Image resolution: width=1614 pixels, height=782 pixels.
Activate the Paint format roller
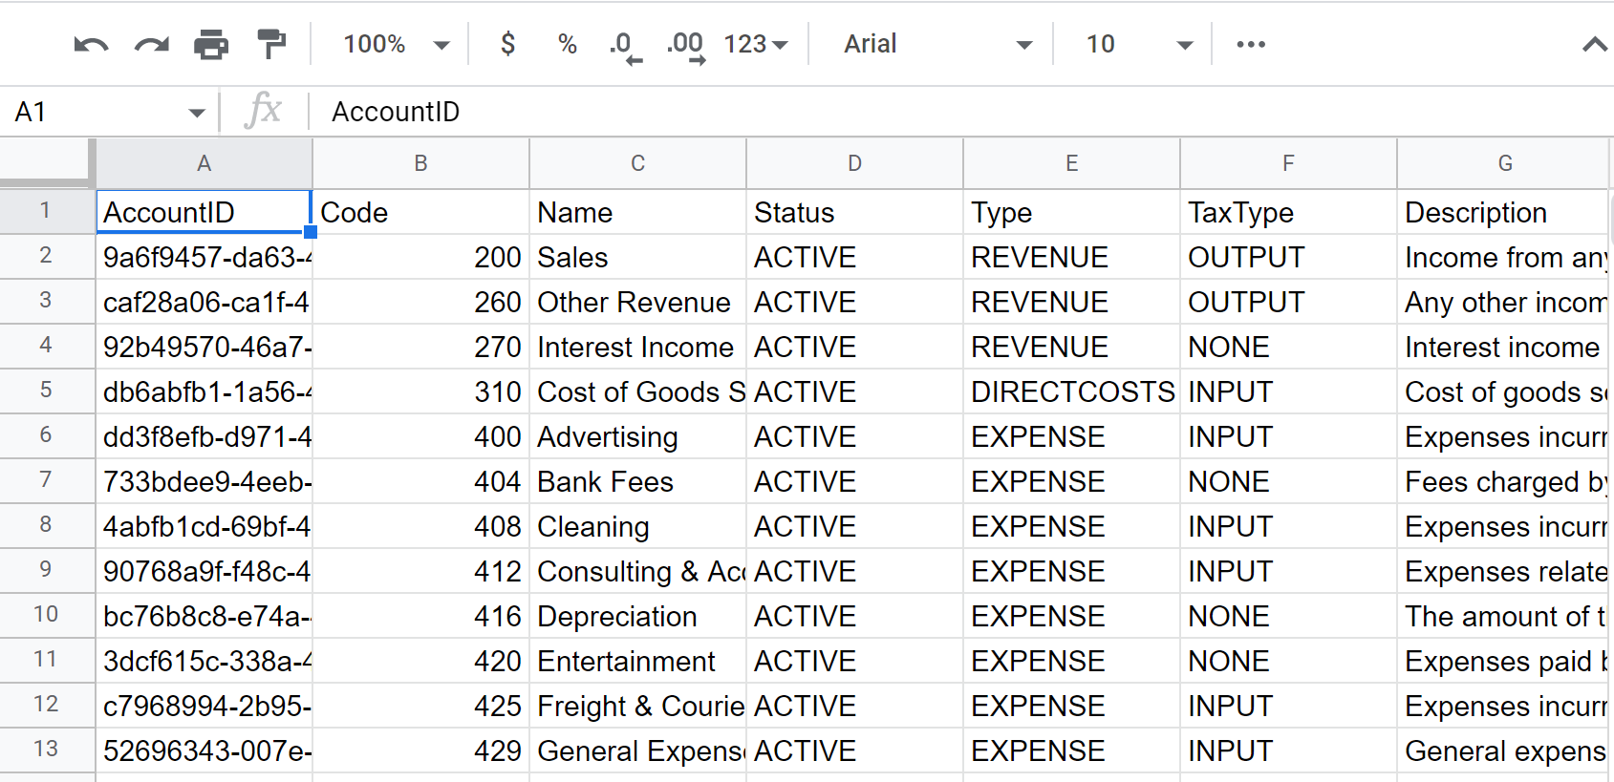pyautogui.click(x=271, y=44)
